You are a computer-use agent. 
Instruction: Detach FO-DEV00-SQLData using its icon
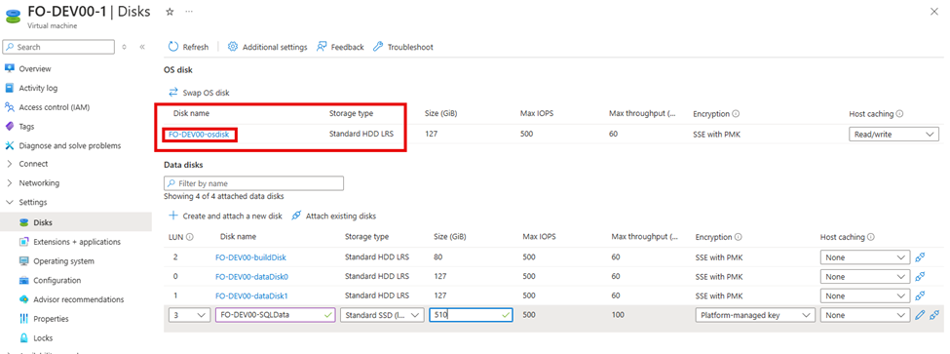click(933, 315)
